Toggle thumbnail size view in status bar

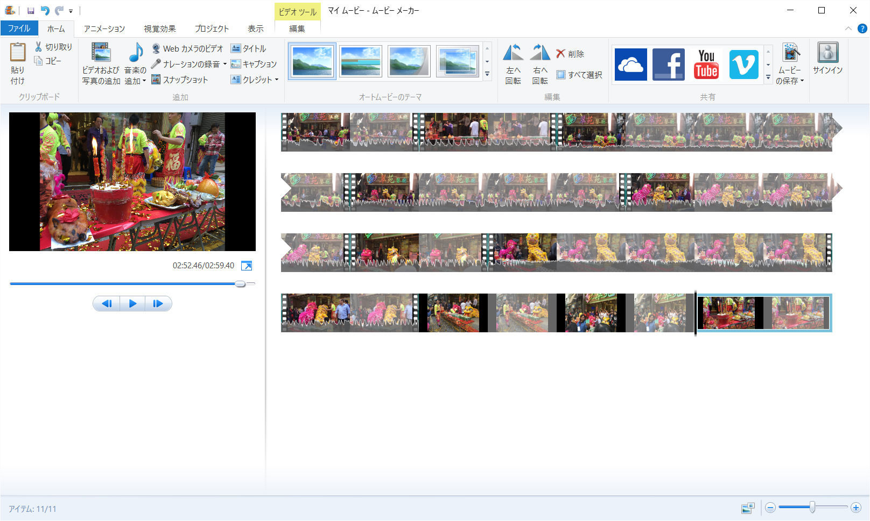[x=748, y=508]
